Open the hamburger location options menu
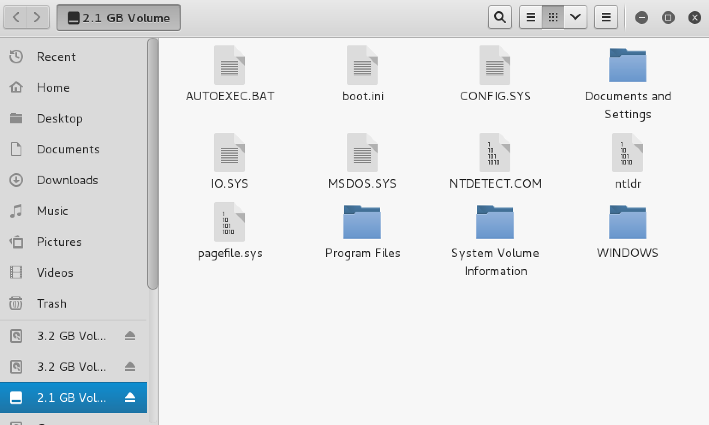 tap(606, 18)
